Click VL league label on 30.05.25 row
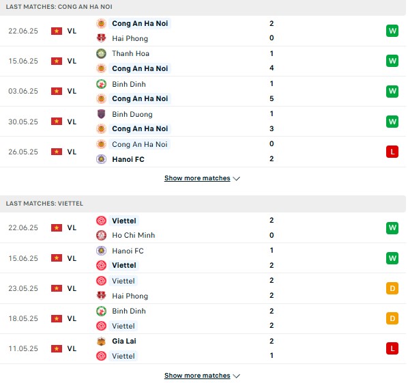Image resolution: width=408 pixels, height=388 pixels. (x=72, y=122)
